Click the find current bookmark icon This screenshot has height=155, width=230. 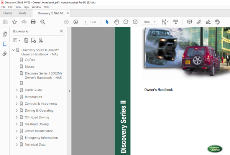[41, 40]
